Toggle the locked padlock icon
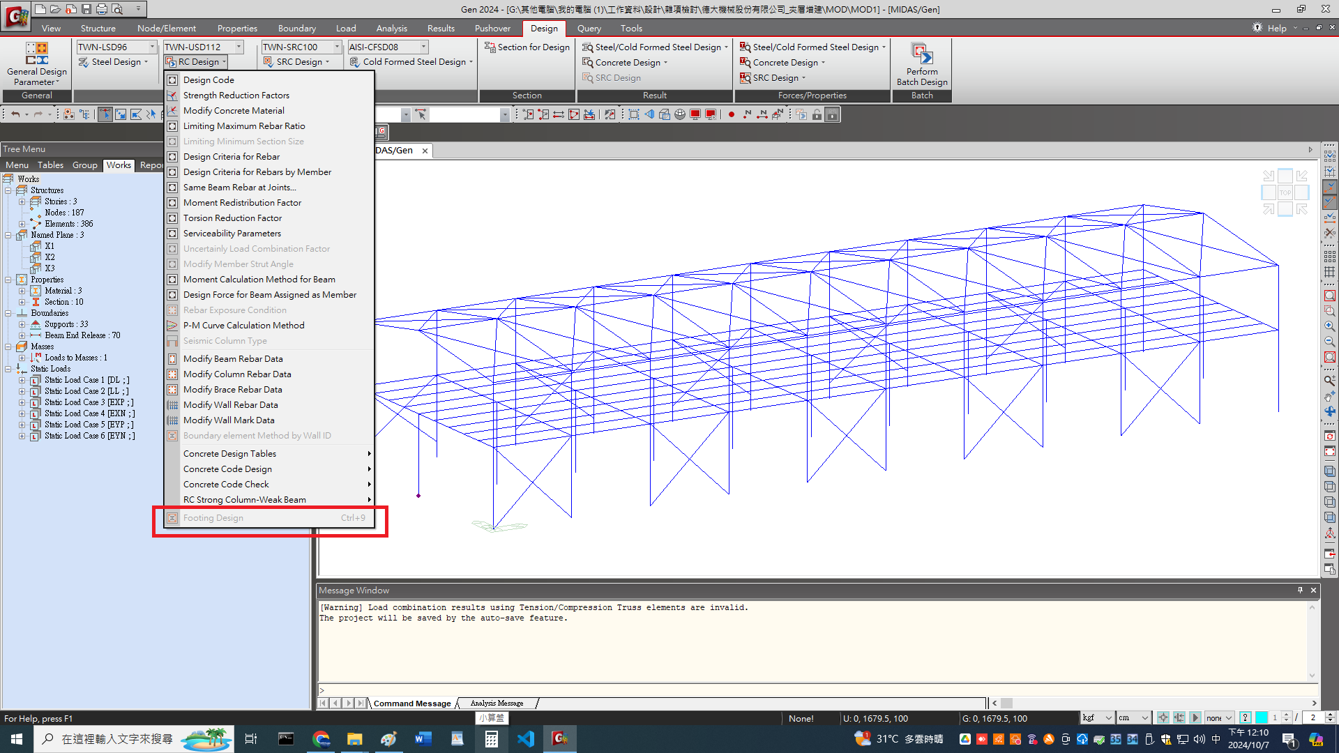Image resolution: width=1339 pixels, height=753 pixels. 832,114
